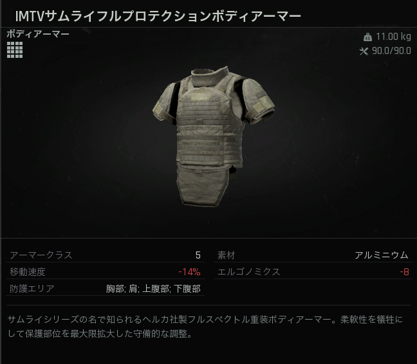Click the -14% movement speed value
This screenshot has height=364, width=417.
(x=190, y=272)
